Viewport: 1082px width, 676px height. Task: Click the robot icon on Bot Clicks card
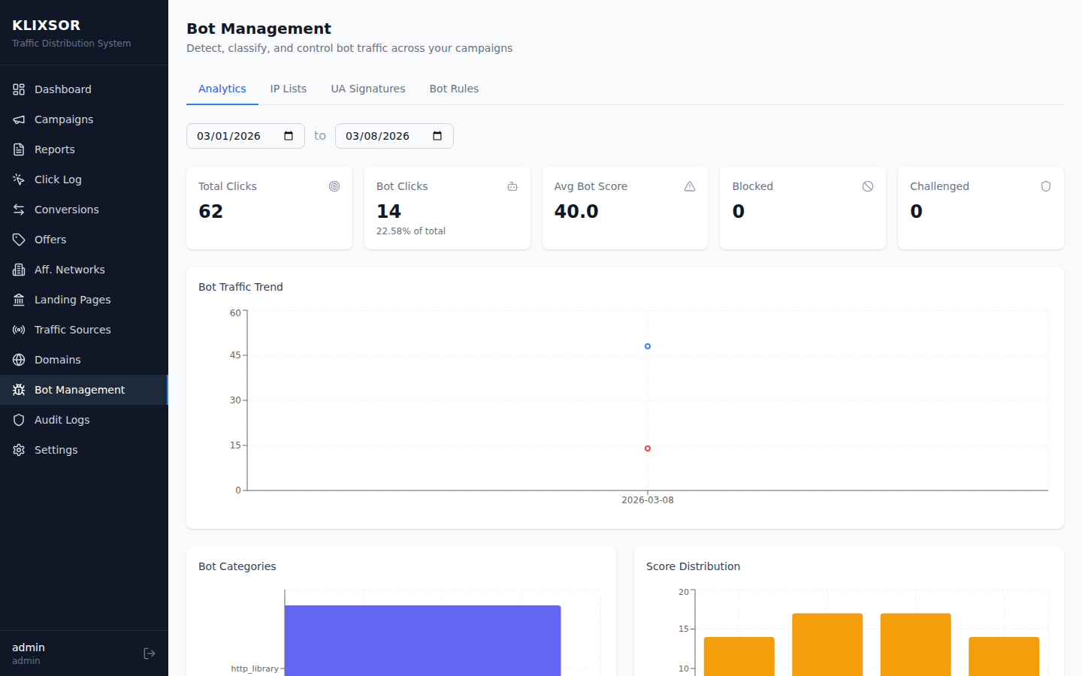[512, 186]
